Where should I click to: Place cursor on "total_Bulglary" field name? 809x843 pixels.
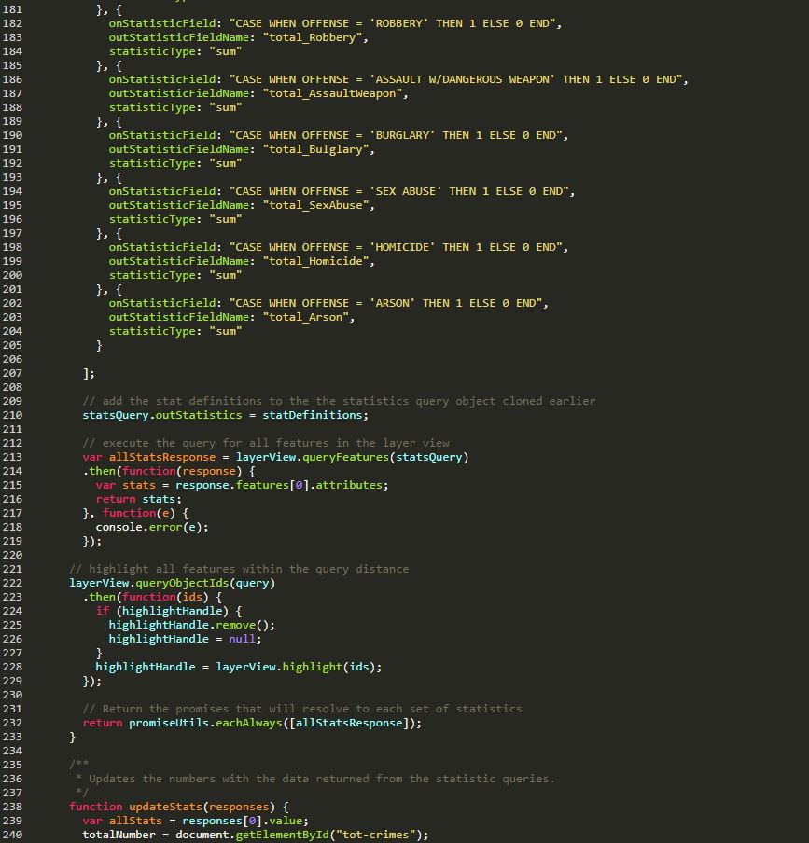(x=318, y=149)
